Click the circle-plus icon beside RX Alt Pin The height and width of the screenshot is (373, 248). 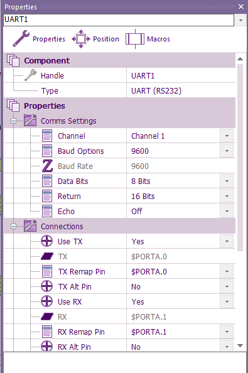coord(47,346)
